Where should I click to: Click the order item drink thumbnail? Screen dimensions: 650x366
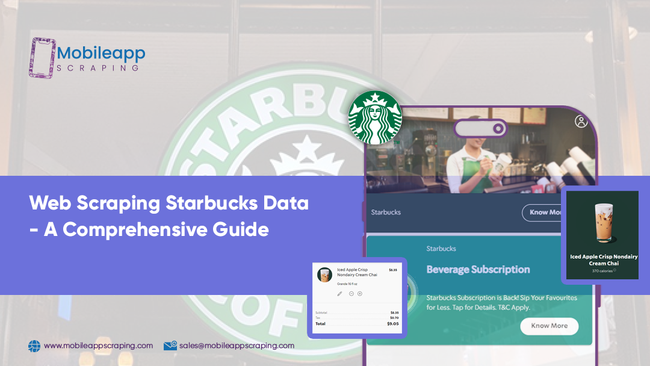(325, 274)
